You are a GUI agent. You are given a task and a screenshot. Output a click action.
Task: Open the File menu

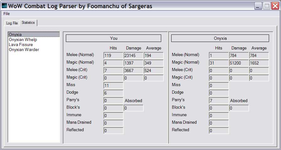pyautogui.click(x=7, y=13)
